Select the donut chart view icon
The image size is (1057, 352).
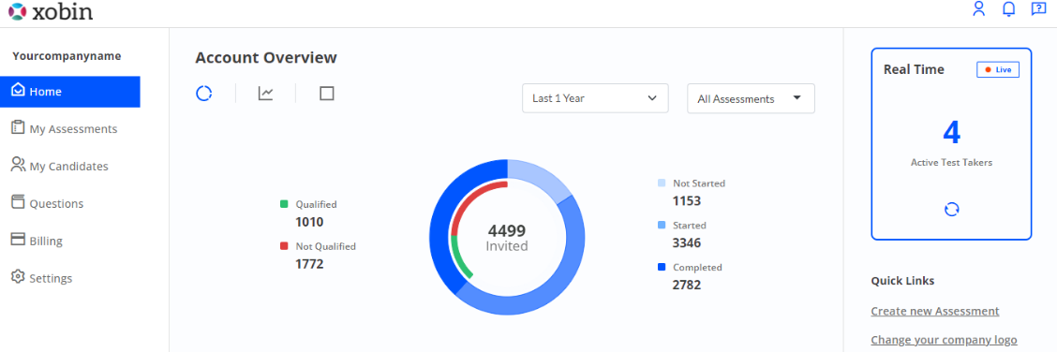pos(204,94)
